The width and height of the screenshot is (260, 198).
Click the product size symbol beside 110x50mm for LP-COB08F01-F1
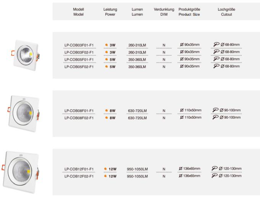182,110
